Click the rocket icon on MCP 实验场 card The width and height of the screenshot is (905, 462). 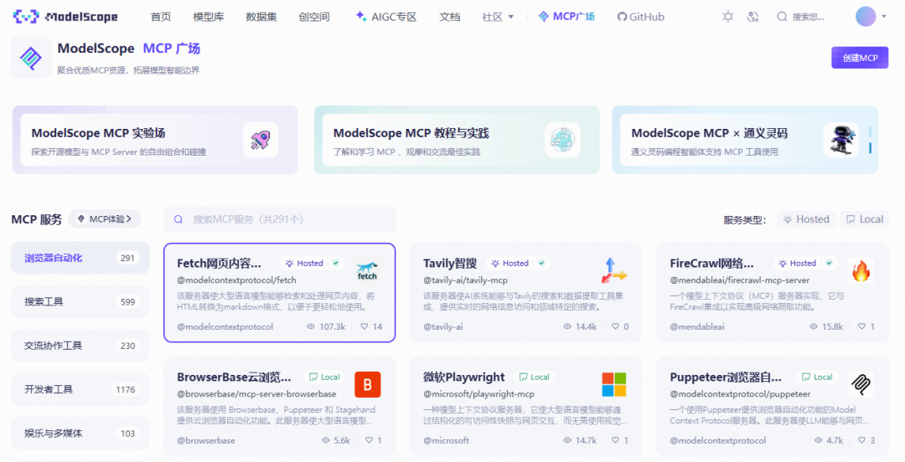pyautogui.click(x=261, y=140)
